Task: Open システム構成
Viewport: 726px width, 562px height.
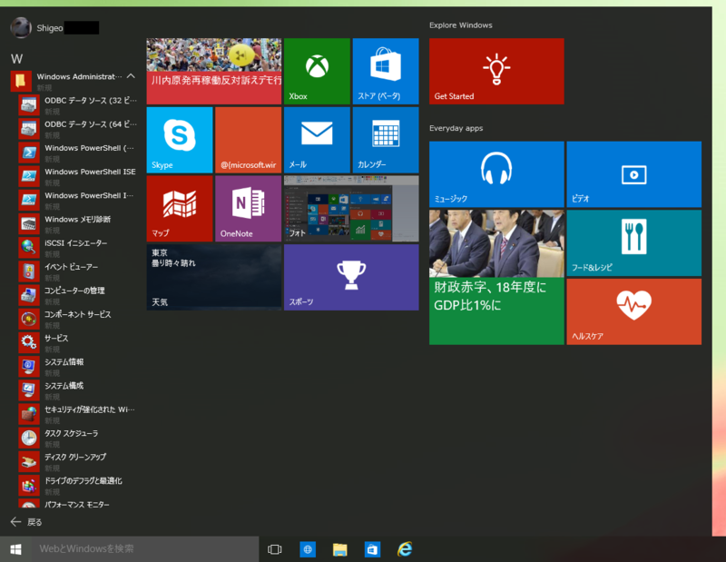Action: 78,390
